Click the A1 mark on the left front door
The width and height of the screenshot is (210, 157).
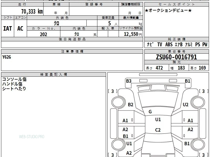(125, 121)
